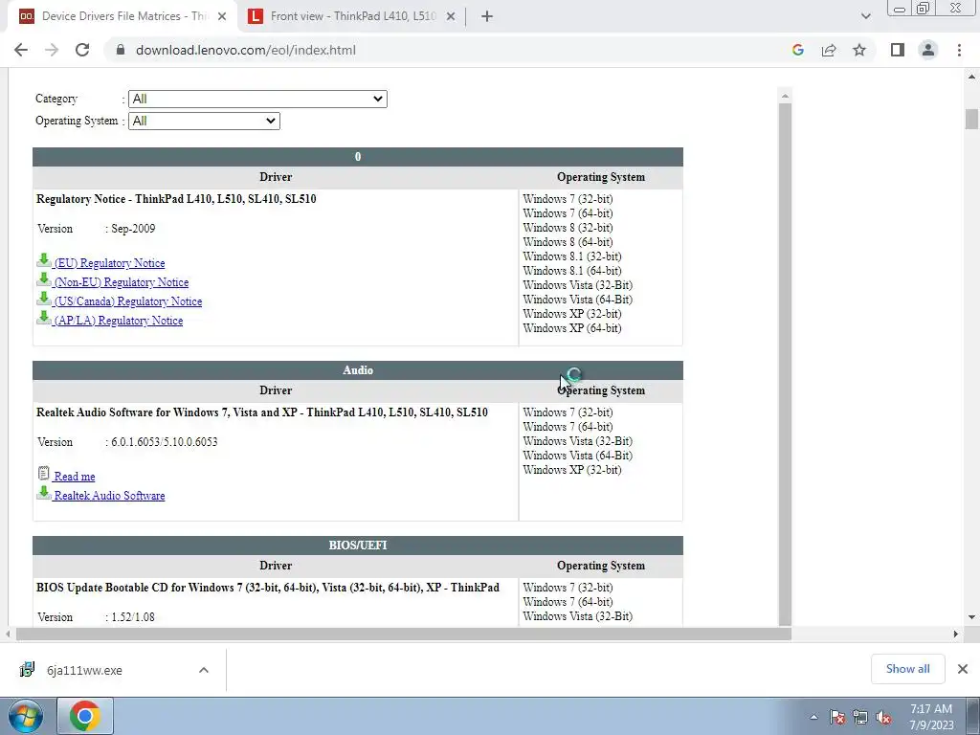
Task: Open the Category dropdown
Action: (257, 99)
